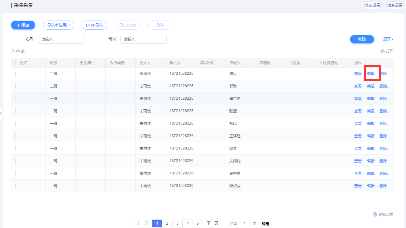This screenshot has height=228, width=406.
Task: Open 导入单位用户 import dialog
Action: [59, 25]
